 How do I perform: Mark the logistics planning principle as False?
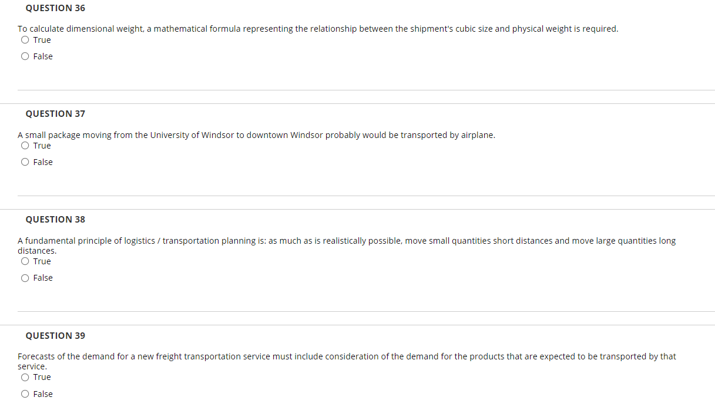[x=25, y=277]
